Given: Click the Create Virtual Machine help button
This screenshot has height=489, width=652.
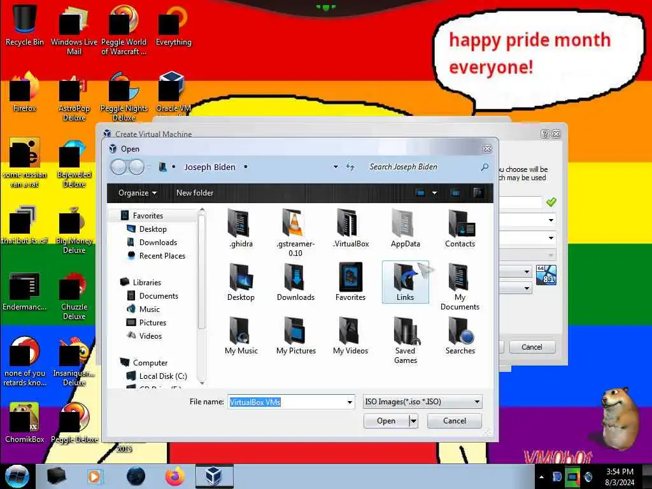Looking at the screenshot, I should coord(545,134).
